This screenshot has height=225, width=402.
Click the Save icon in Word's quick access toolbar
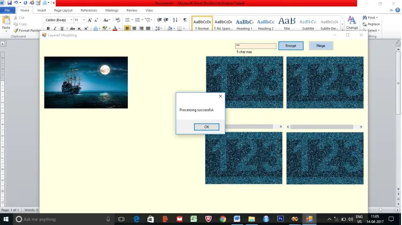(10, 3)
